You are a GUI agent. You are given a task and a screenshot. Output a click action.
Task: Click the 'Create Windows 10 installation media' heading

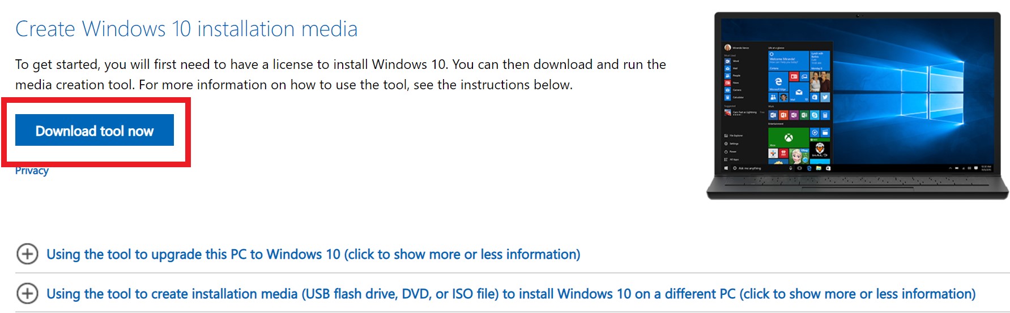(x=186, y=29)
